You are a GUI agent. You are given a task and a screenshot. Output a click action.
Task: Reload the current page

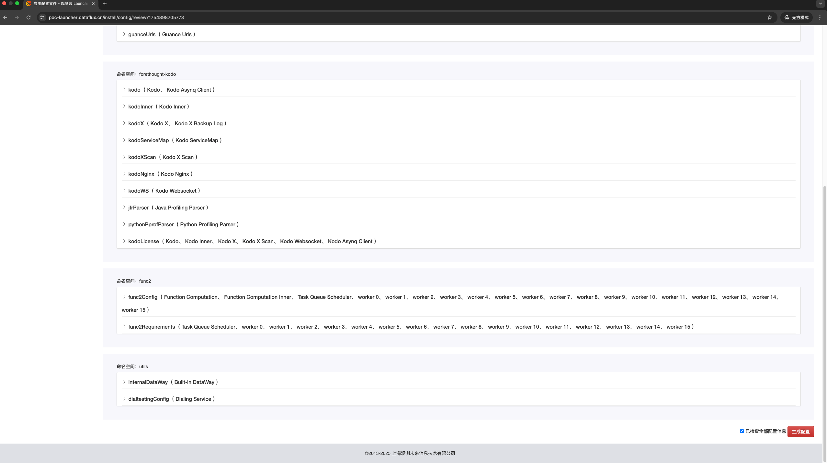28,17
